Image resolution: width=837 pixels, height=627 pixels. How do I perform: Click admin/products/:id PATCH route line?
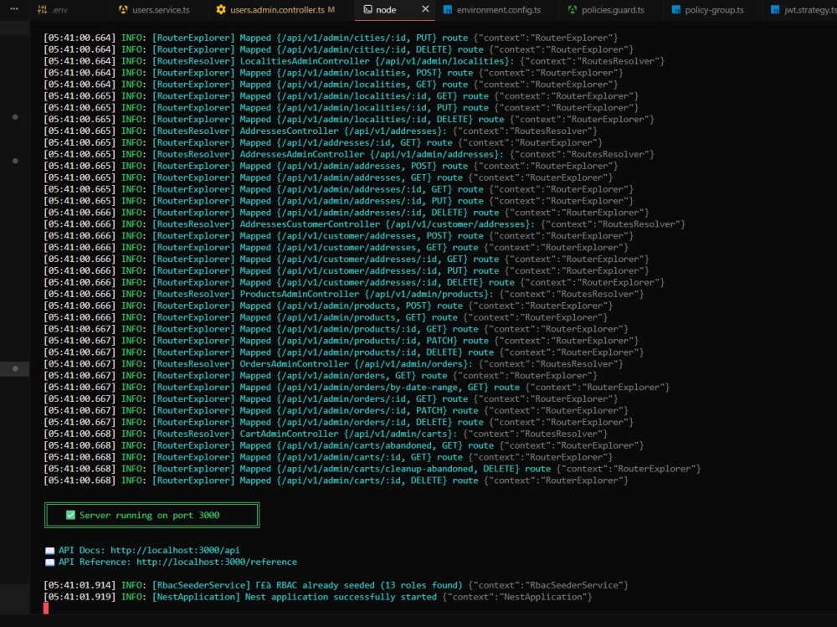[x=341, y=341]
